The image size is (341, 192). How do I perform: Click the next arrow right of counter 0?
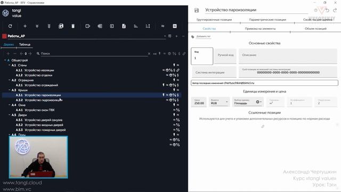(30, 53)
